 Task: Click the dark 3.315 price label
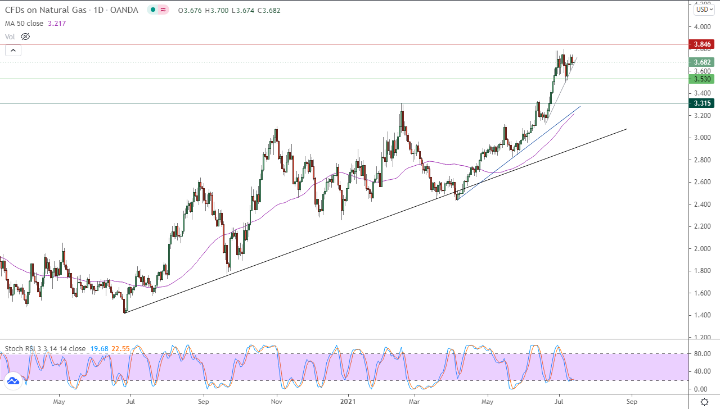(703, 103)
